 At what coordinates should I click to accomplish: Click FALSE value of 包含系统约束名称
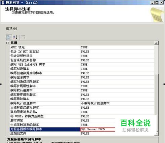click(85, 60)
